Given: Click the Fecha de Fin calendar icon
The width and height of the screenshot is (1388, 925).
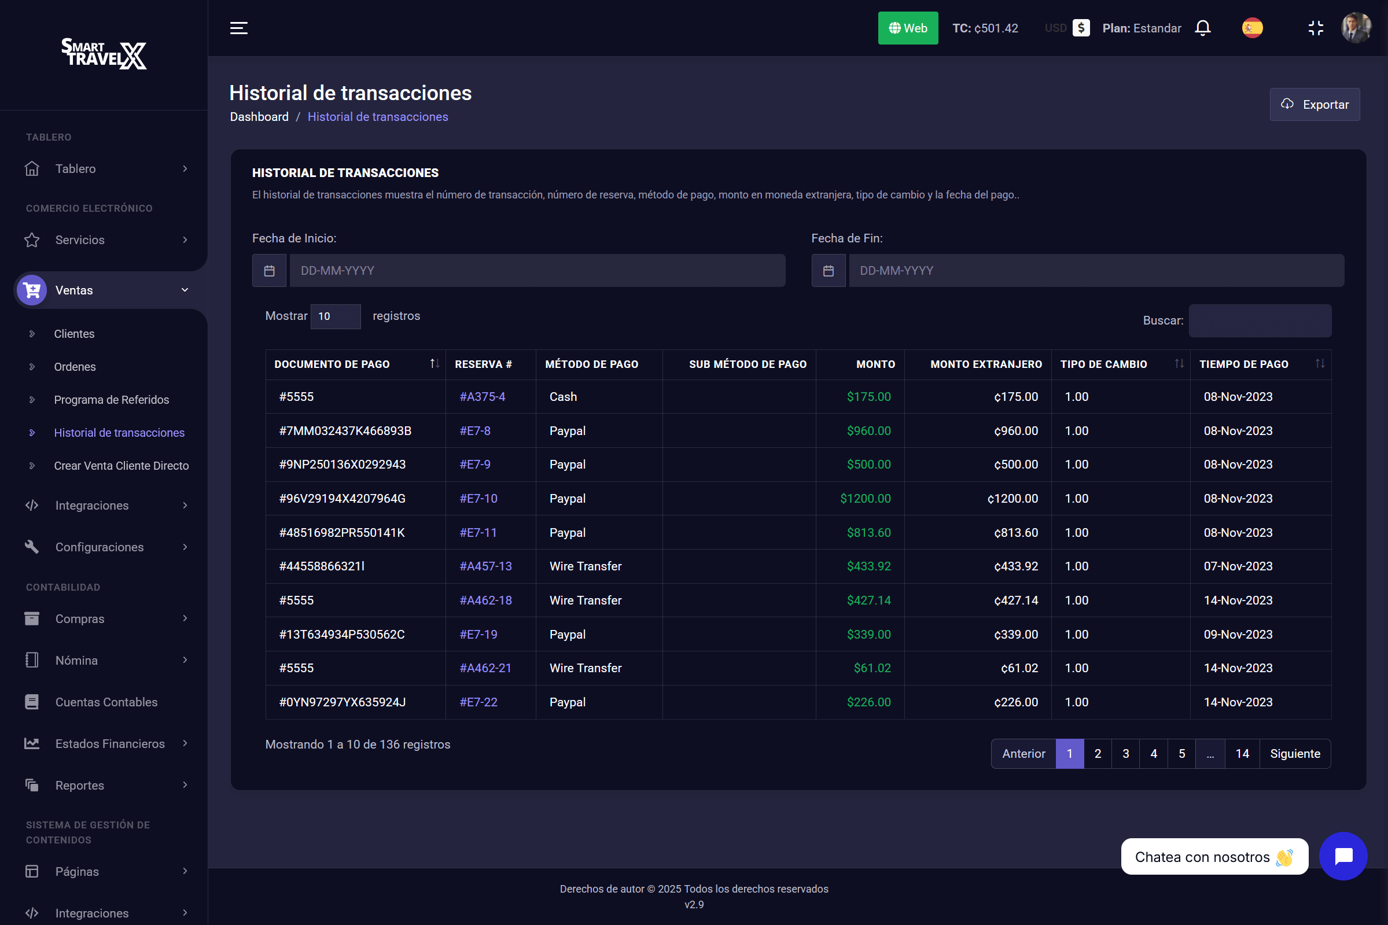Looking at the screenshot, I should point(828,271).
